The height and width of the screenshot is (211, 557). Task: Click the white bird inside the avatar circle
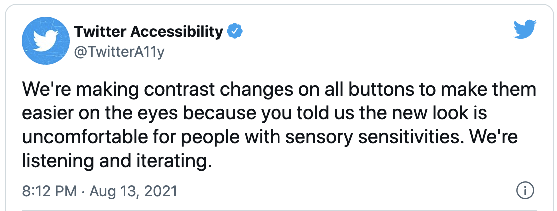(x=46, y=41)
